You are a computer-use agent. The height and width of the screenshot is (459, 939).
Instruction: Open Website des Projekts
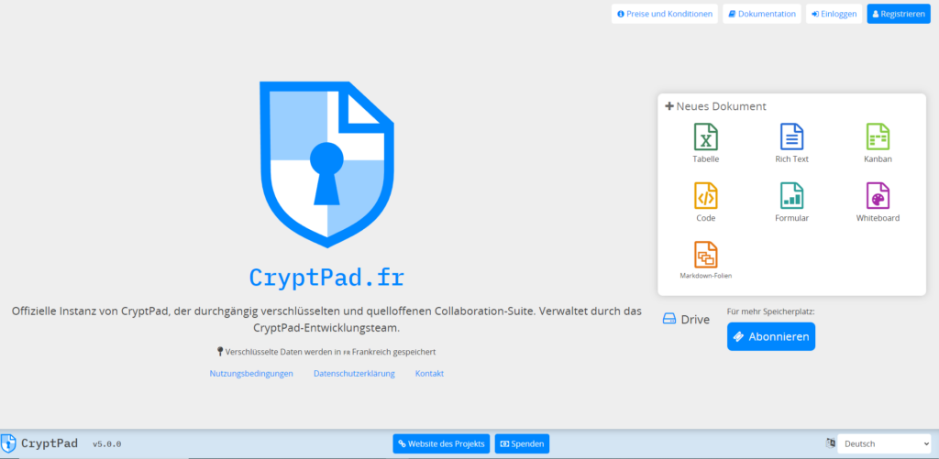441,443
